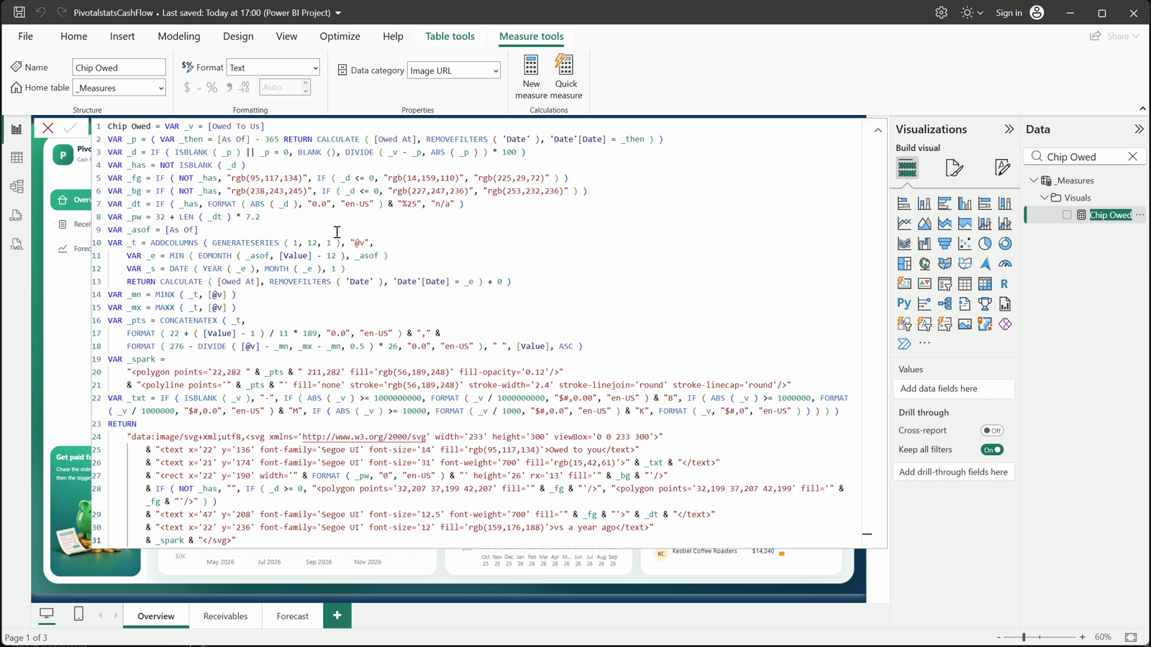Pick the Funnel visual
Image resolution: width=1151 pixels, height=647 pixels.
tap(945, 244)
